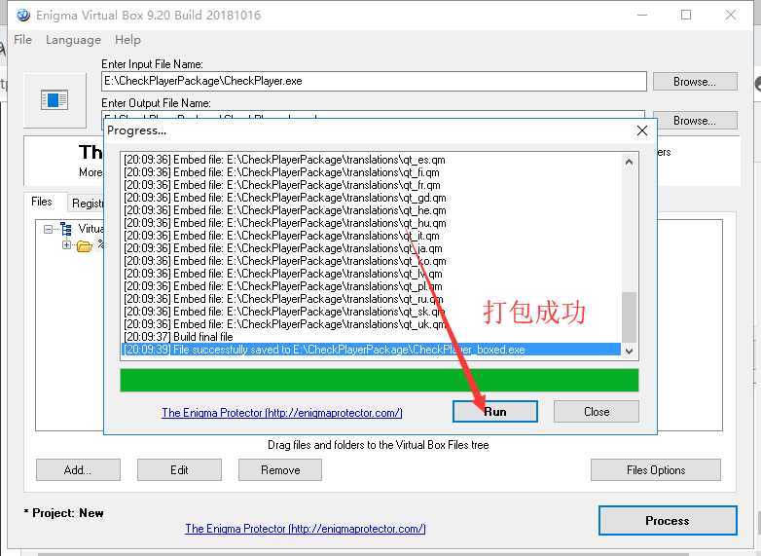
Task: Click the application layout icon button beside input fields
Action: [54, 99]
